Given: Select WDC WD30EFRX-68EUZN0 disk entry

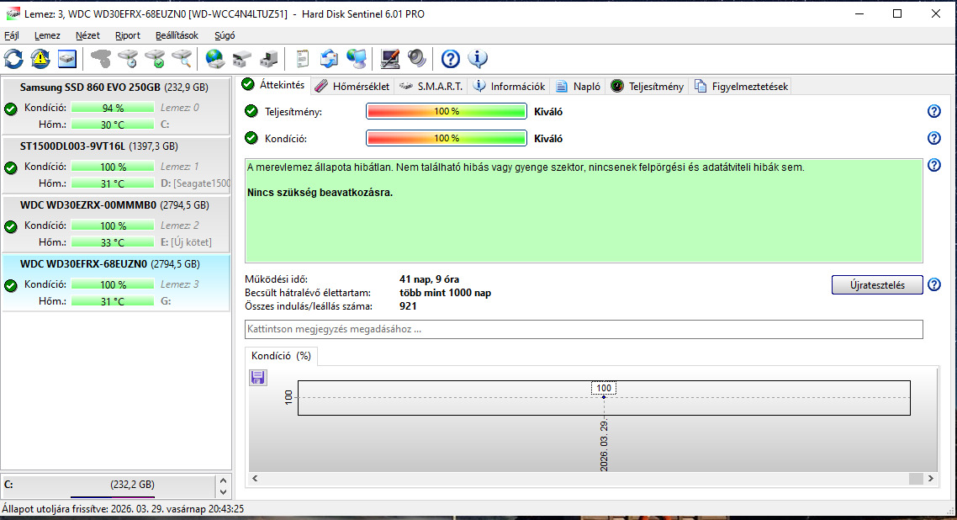Looking at the screenshot, I should [116, 283].
